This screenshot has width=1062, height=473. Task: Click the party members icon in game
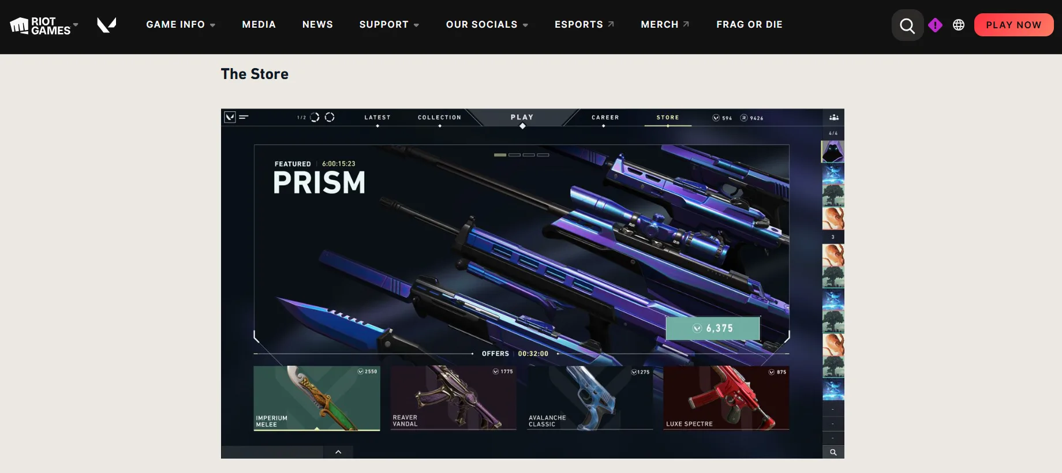coord(833,117)
